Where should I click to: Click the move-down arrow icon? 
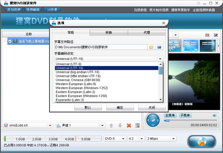point(120,125)
